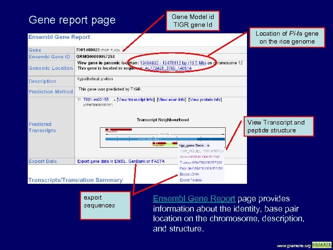Screen dimensions: 333x250
Task: Click the Ensembl Gene Report link in slide text
Action: point(194,199)
